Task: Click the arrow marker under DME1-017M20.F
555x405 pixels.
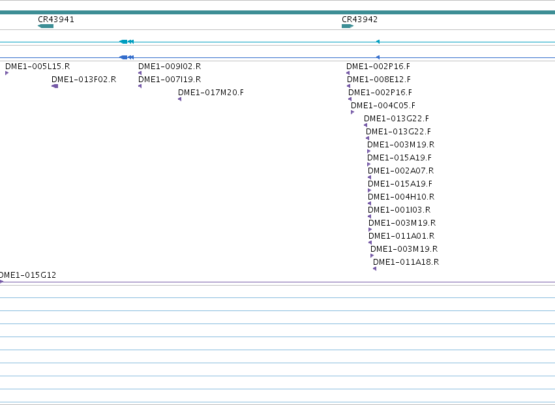Action: (x=180, y=99)
